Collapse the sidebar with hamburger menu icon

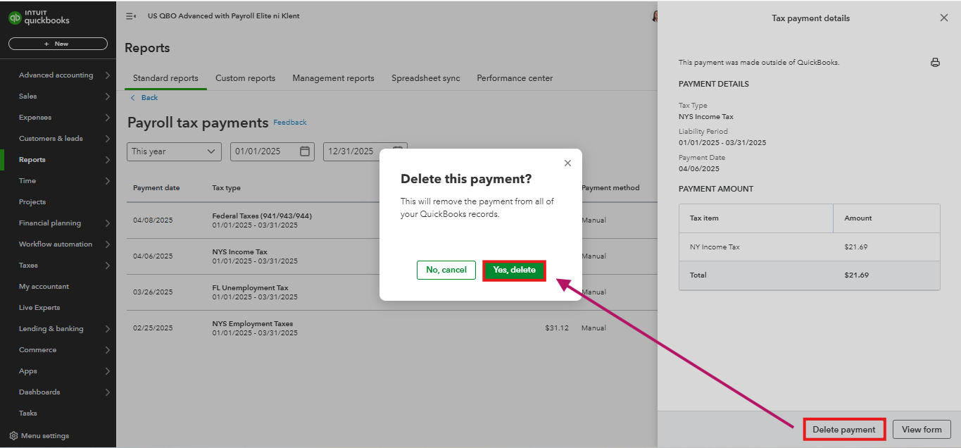point(130,16)
